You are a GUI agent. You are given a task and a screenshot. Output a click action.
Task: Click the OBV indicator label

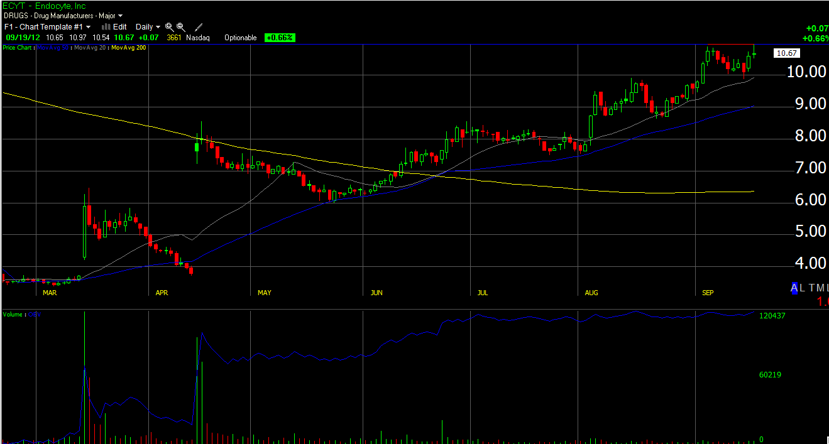pyautogui.click(x=33, y=314)
